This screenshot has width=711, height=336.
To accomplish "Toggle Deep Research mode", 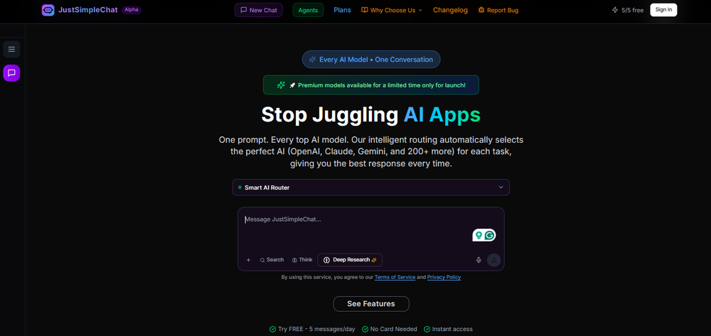I will tap(350, 260).
